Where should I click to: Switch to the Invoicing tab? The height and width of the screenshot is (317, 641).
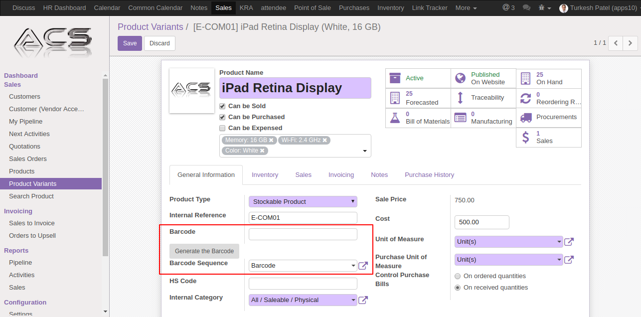click(341, 175)
